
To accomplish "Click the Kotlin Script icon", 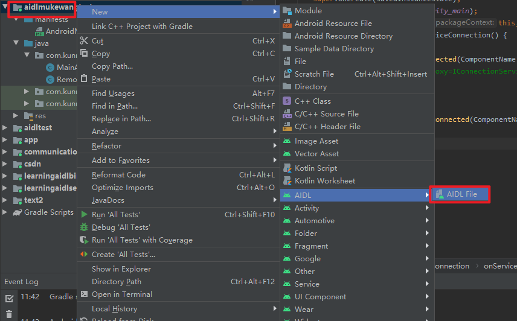I will (287, 168).
